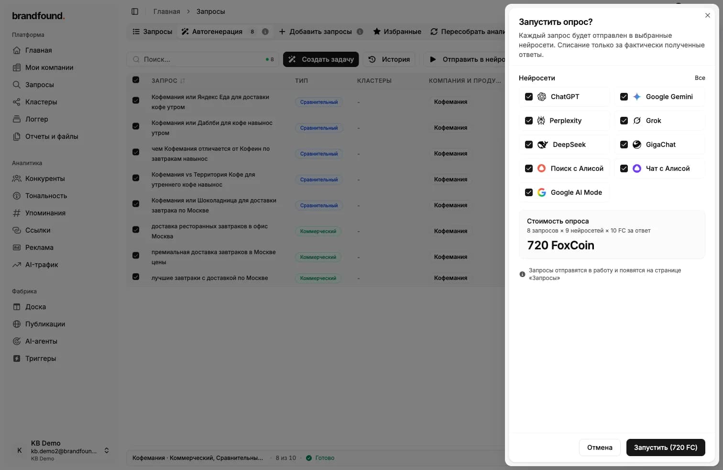Click the Отчеты и файлы documents icon
The width and height of the screenshot is (723, 470).
17,136
